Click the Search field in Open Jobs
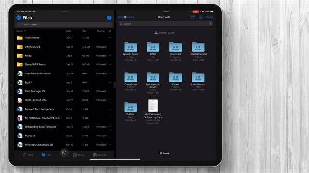The width and height of the screenshot is (309, 173). click(x=166, y=24)
